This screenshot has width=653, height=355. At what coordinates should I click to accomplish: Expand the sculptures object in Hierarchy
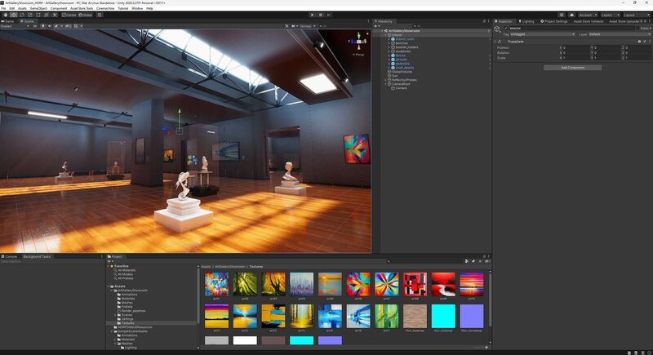coord(389,52)
